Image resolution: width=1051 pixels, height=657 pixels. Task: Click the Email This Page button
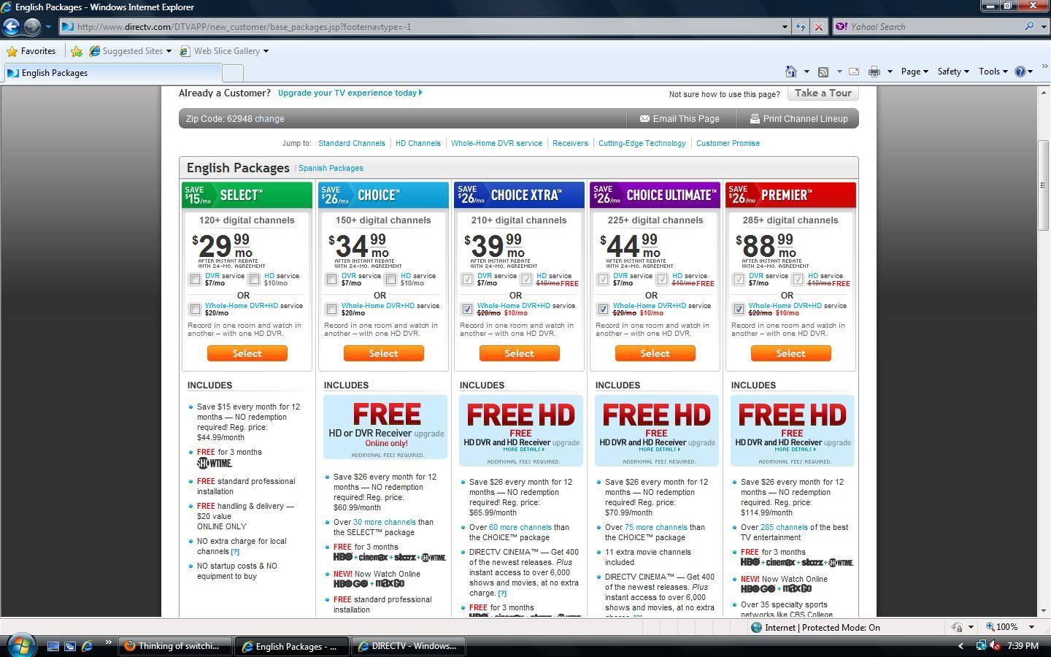(680, 118)
